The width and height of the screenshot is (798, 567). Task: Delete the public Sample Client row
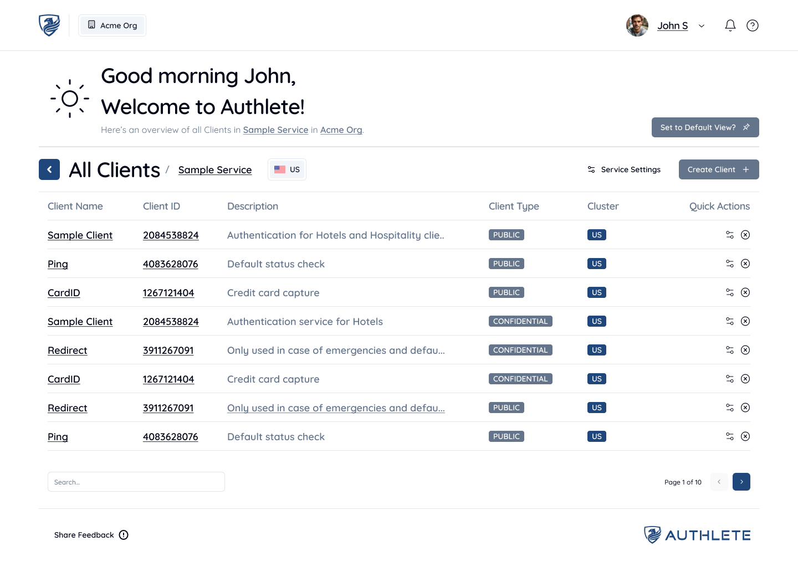click(745, 235)
